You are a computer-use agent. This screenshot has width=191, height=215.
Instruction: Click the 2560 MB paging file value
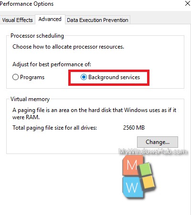click(134, 128)
